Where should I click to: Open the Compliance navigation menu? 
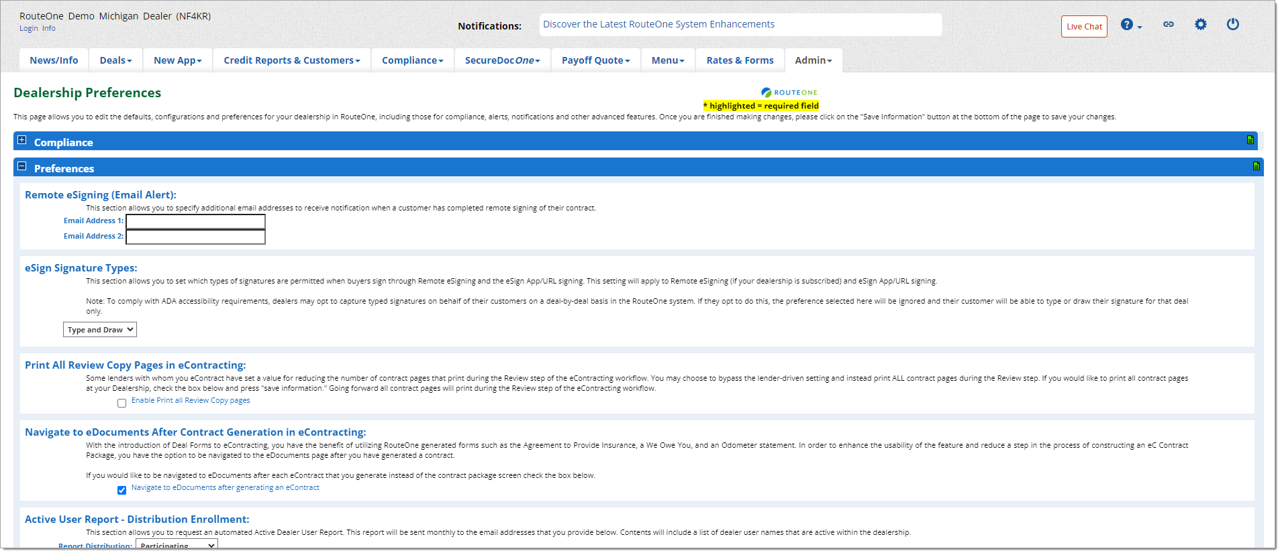tap(413, 60)
